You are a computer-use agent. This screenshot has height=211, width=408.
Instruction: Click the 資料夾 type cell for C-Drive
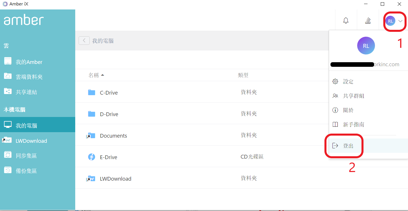(249, 92)
